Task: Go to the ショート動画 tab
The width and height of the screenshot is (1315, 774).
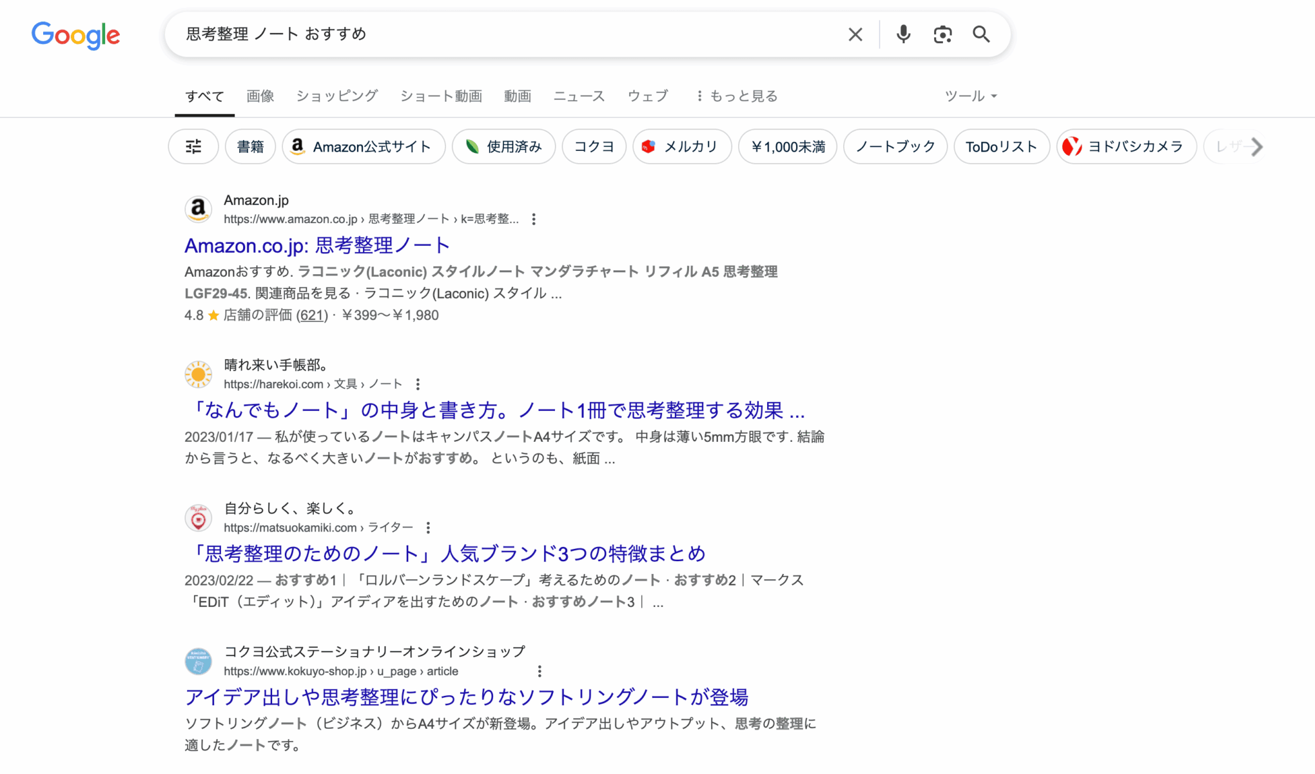Action: [441, 96]
